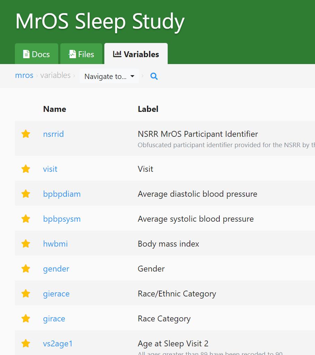Screen dimensions: 315x355
Task: Click the star next to bpbpsysm
Action: (26, 219)
